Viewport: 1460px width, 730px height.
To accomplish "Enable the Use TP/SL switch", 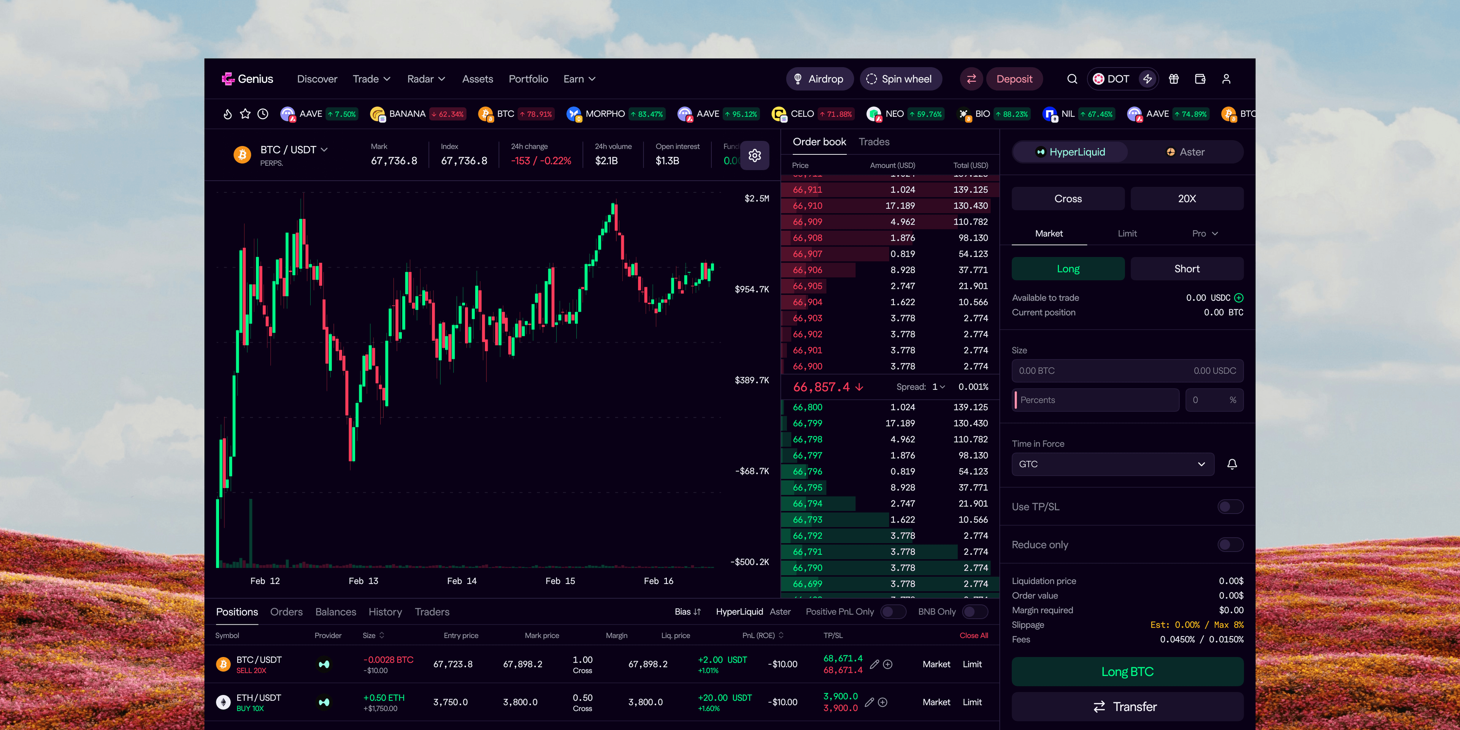I will point(1230,507).
